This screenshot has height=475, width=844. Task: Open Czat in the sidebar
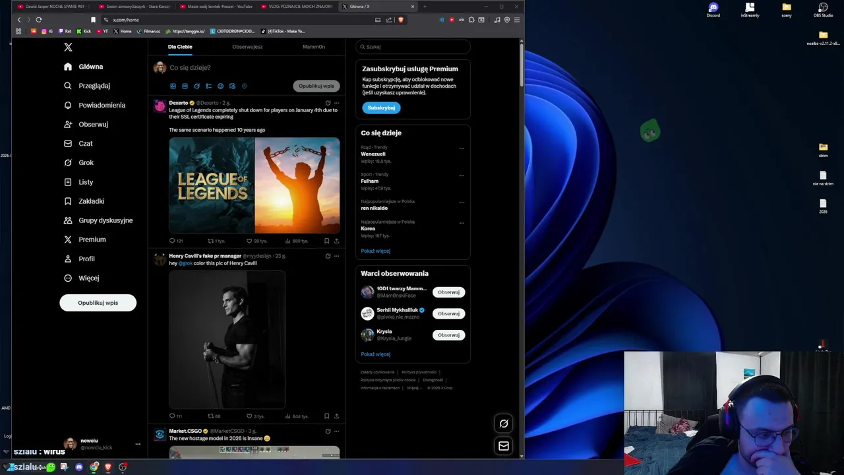coord(78,143)
